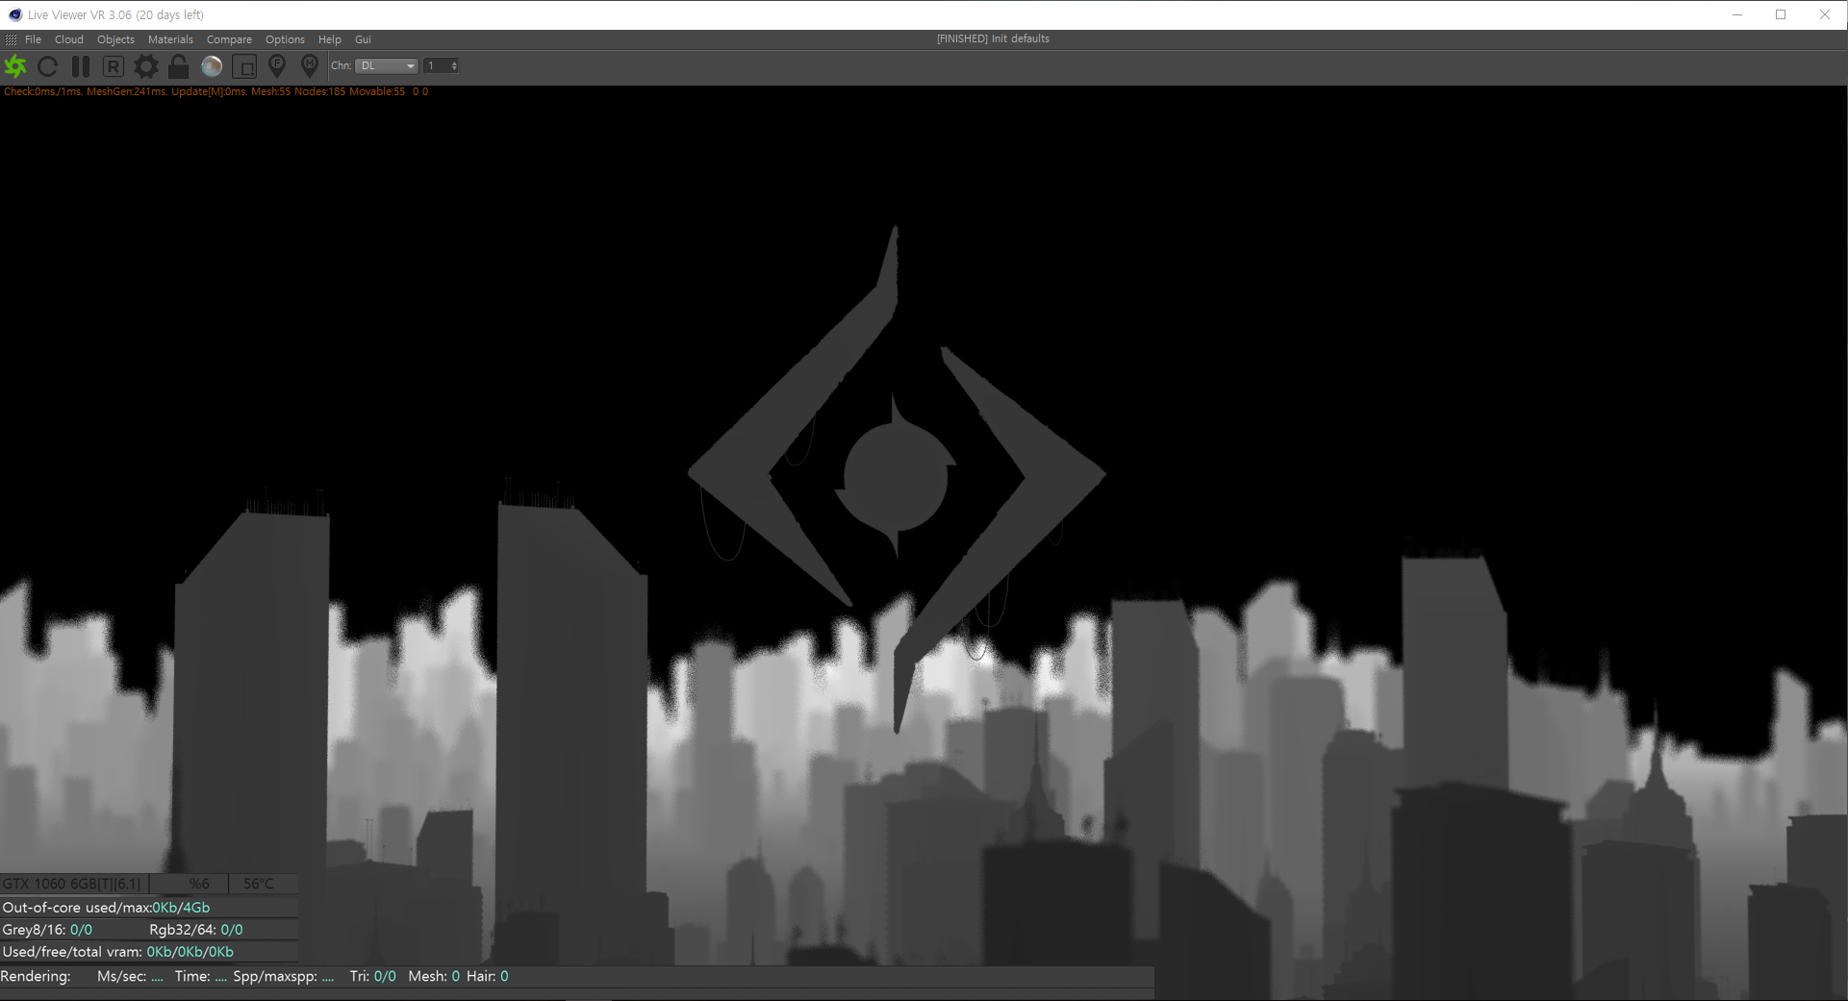Select the material picker M pin icon
Image resolution: width=1848 pixels, height=1001 pixels.
310,66
